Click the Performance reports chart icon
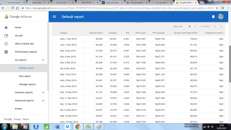Screen dimensions: 231x130 pyautogui.click(x=6, y=52)
